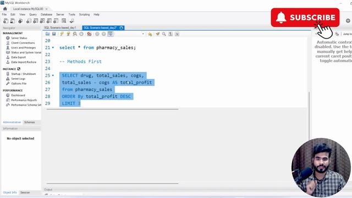The image size is (352, 198).
Task: Open Server Logs
Action: [x=18, y=79]
